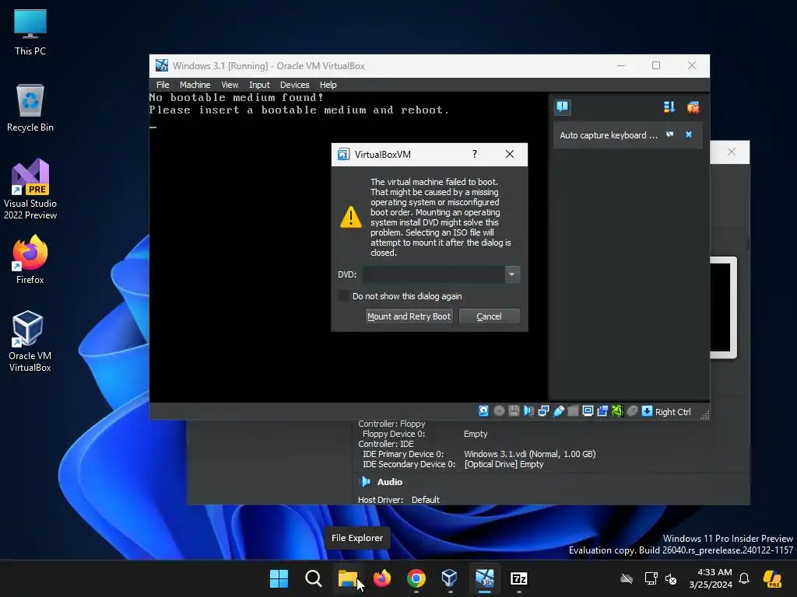Screen dimensions: 797x597
Task: Click the floppy disk status icon
Action: click(x=514, y=411)
